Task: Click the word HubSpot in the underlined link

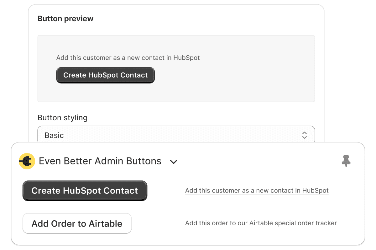Action: [316, 191]
